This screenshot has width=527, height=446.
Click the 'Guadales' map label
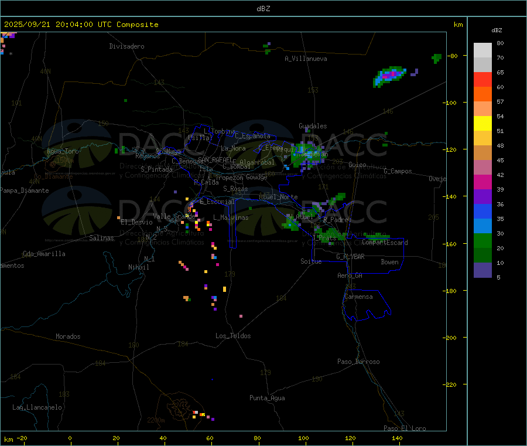point(313,126)
